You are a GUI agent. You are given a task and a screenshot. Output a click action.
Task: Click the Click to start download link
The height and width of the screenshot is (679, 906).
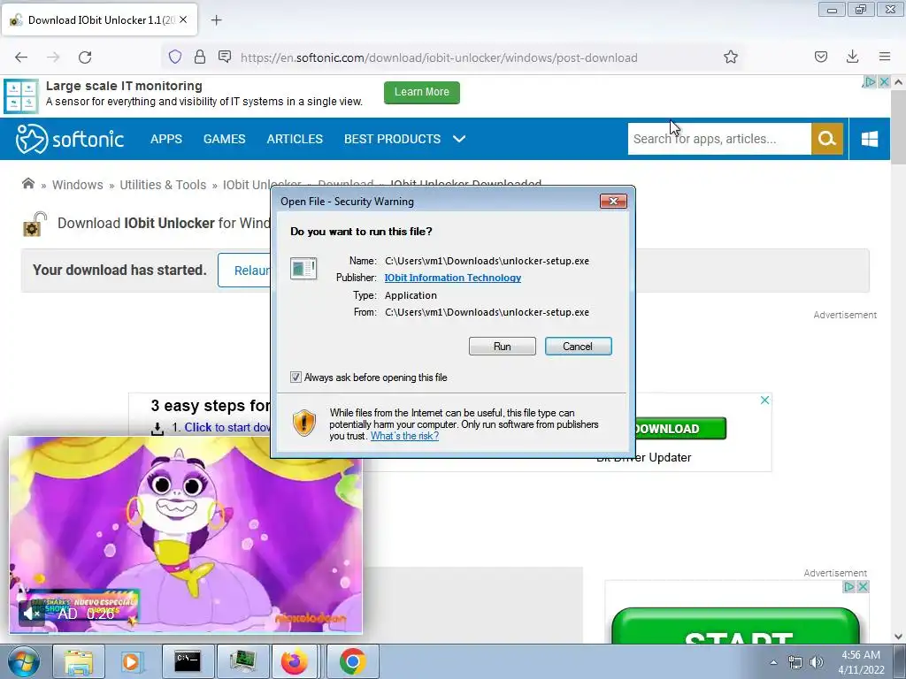[227, 427]
